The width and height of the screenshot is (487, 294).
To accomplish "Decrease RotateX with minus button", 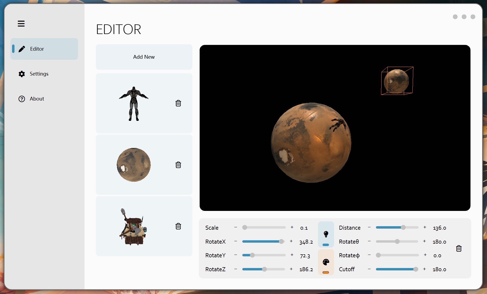I will 236,241.
